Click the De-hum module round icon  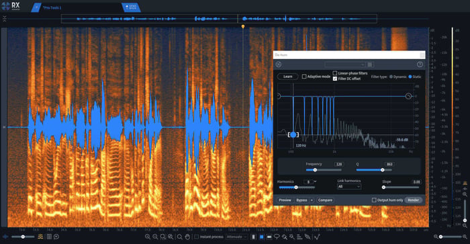[279, 65]
